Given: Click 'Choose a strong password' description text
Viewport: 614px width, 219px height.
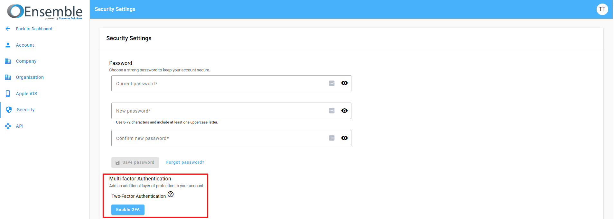Looking at the screenshot, I should click(x=159, y=70).
